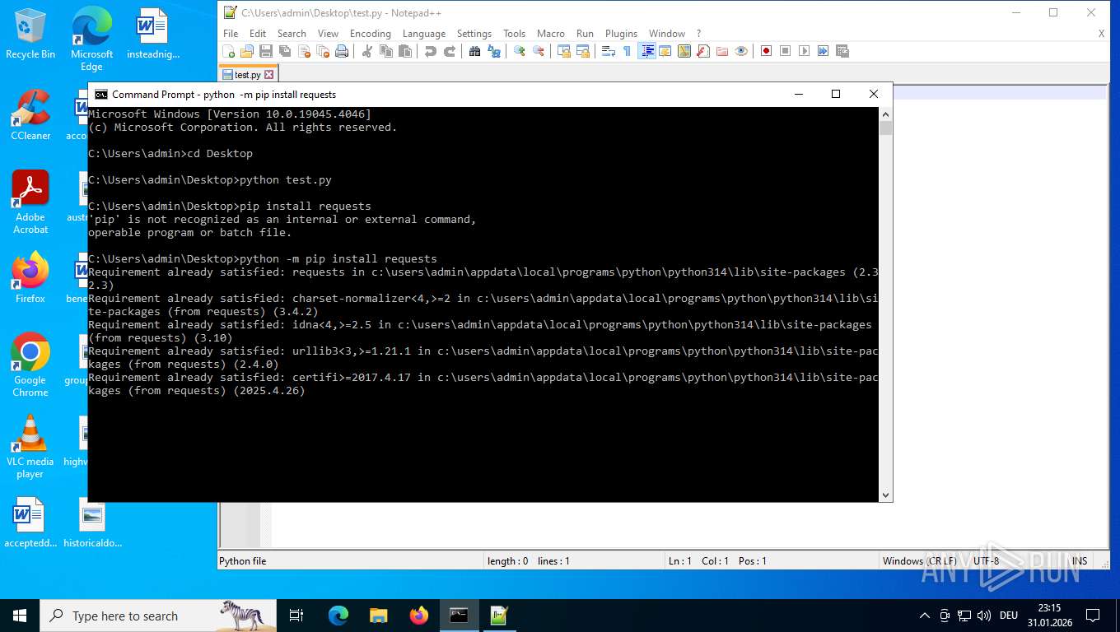
Task: Click the Stop Recording macro icon
Action: [785, 51]
